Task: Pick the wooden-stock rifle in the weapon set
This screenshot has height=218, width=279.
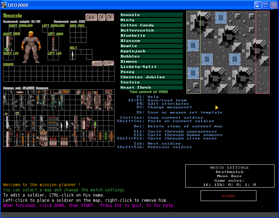Action: point(17,123)
